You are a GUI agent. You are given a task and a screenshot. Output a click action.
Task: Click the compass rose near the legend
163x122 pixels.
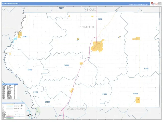pyautogui.click(x=30, y=115)
